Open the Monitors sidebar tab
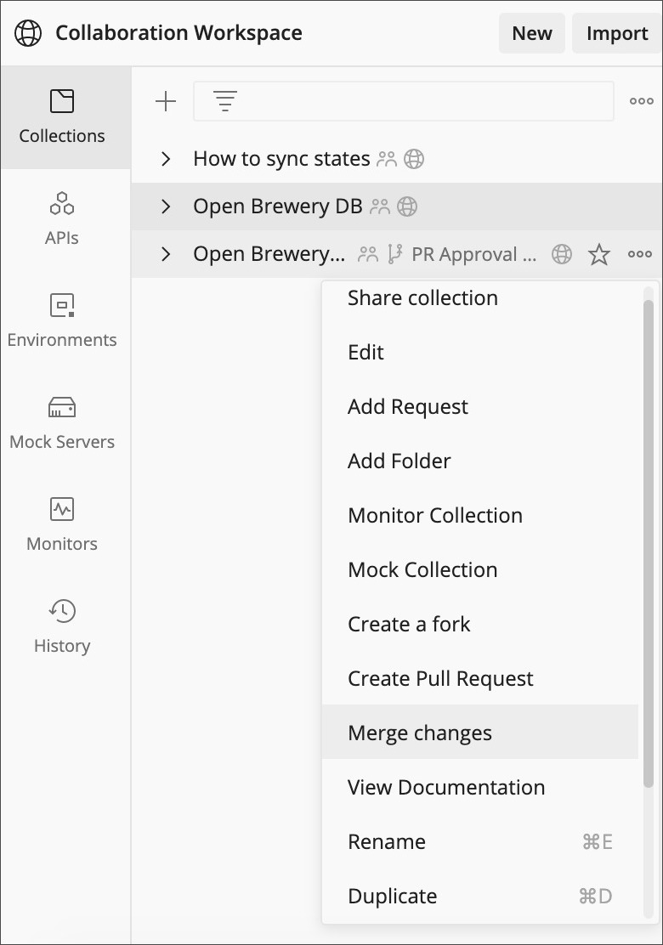The width and height of the screenshot is (663, 945). [62, 525]
